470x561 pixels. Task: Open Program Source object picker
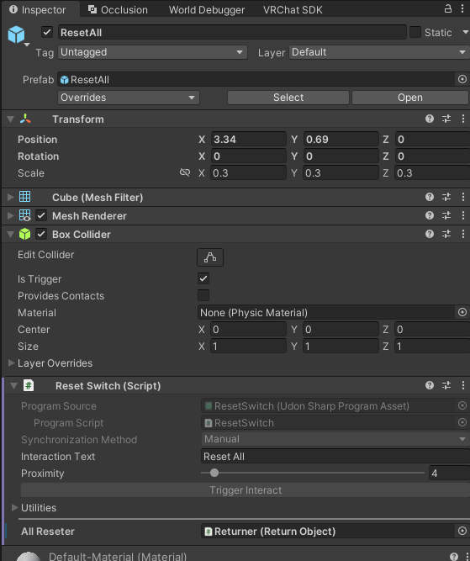(462, 405)
